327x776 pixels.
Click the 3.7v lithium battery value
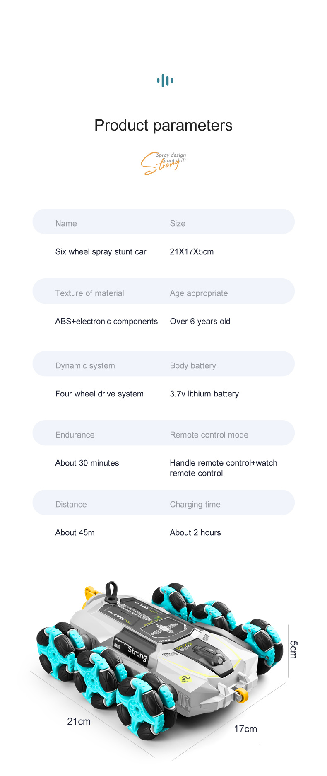tap(204, 394)
